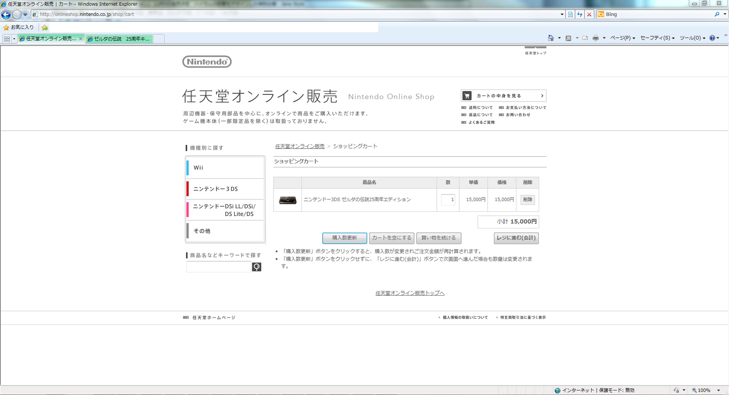The height and width of the screenshot is (395, 729).
Task: Click the keyword search input field
Action: [219, 267]
